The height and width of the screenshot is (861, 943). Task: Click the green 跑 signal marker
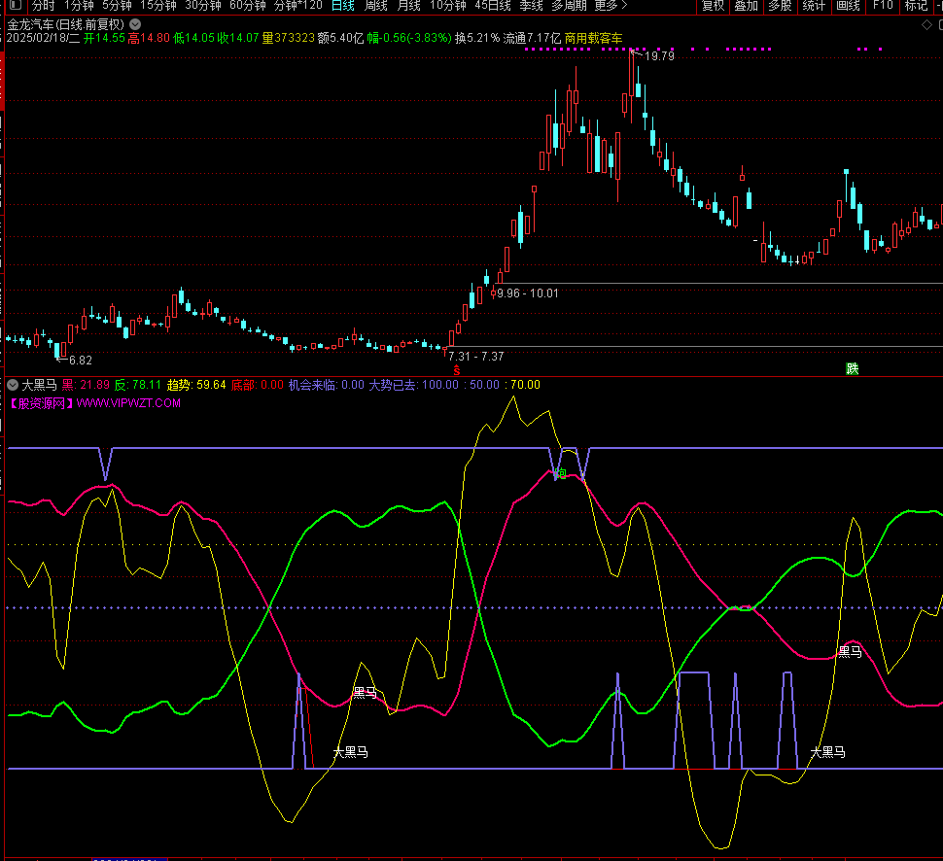[x=561, y=474]
